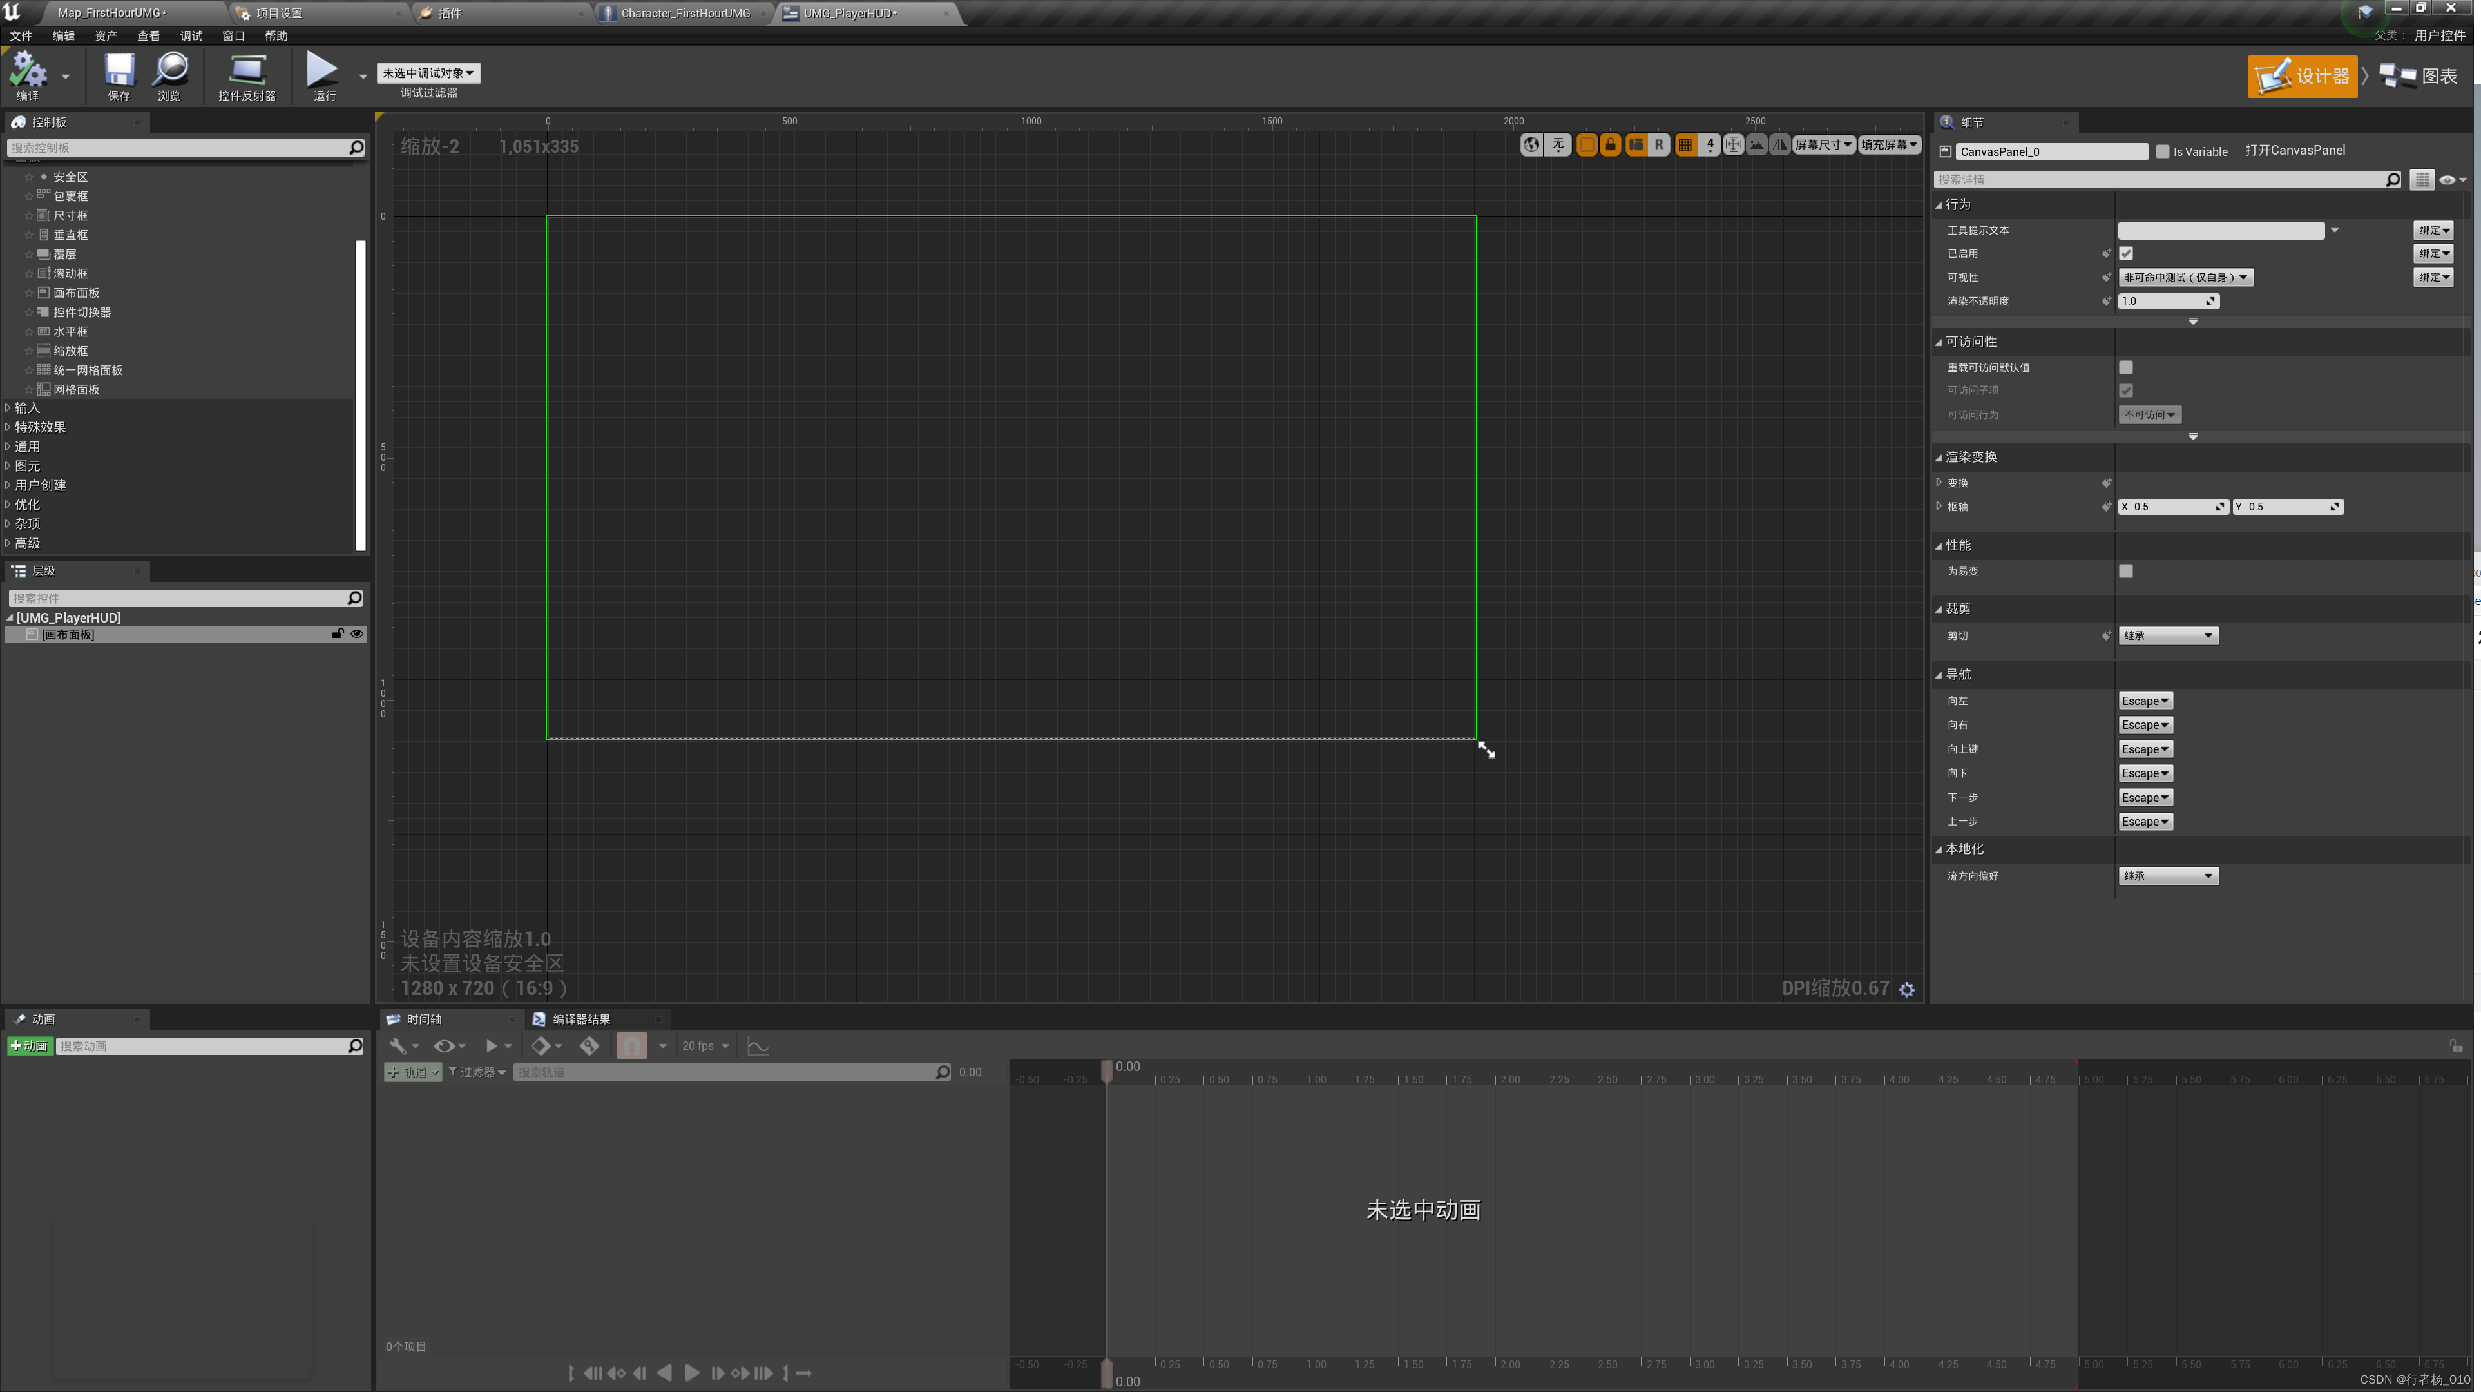Toggle the grid snapping icon in viewport
This screenshot has width=2481, height=1392.
pos(1685,144)
